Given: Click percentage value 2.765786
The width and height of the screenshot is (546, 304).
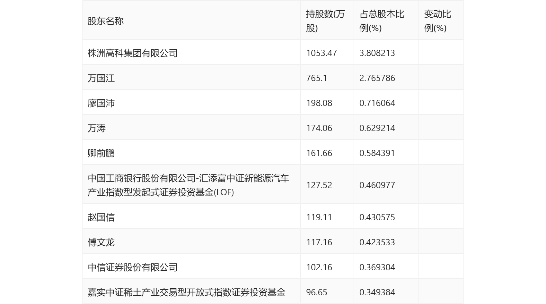Looking at the screenshot, I should (377, 78).
